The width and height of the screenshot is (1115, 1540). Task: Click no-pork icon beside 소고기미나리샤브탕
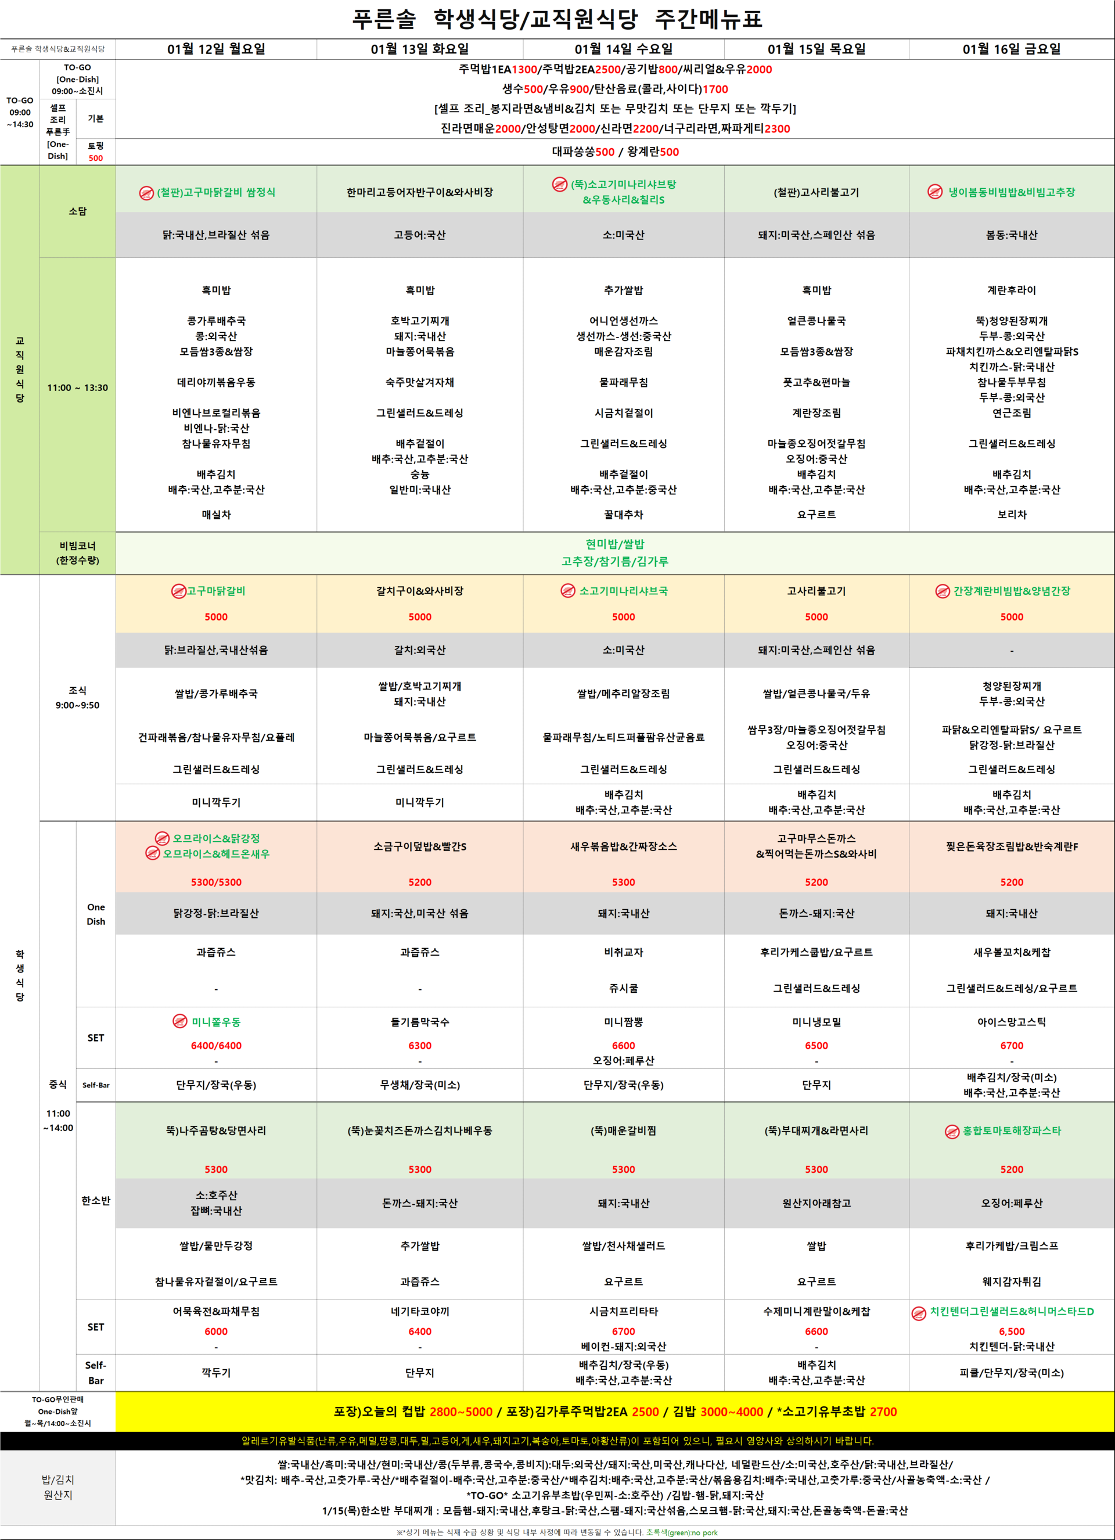[x=559, y=184]
